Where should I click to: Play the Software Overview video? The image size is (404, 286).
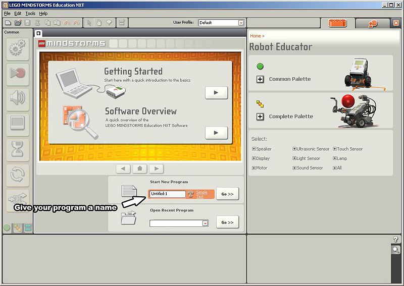coord(217,133)
